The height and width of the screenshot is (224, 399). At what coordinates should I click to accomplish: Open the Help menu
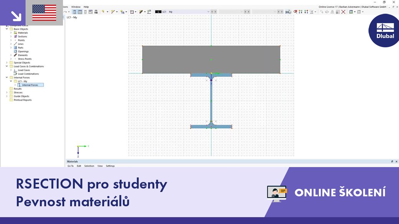(86, 7)
